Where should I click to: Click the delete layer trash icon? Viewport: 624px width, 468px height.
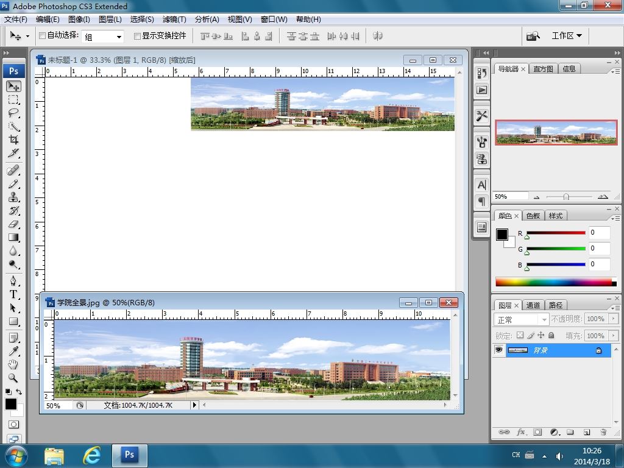tap(603, 432)
